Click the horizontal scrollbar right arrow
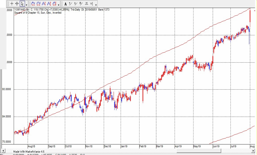257x155 pixels. click(x=254, y=150)
